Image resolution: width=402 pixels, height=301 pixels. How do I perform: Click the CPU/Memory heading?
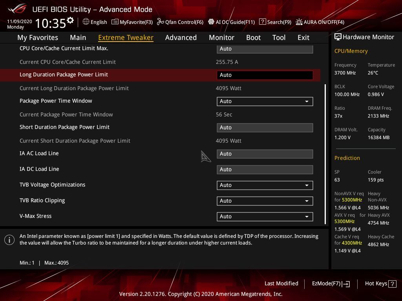point(351,51)
